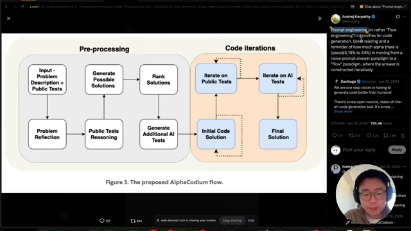Go back in browser history
Screen dimensions: 411x231
[x=6, y=7]
